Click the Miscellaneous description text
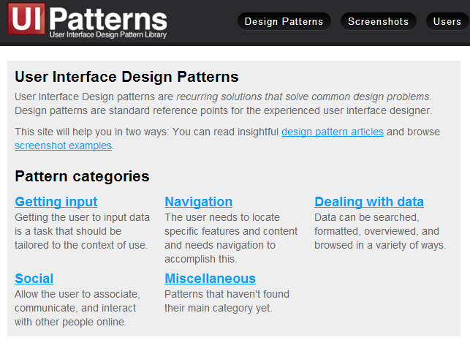470x351 pixels. (227, 301)
